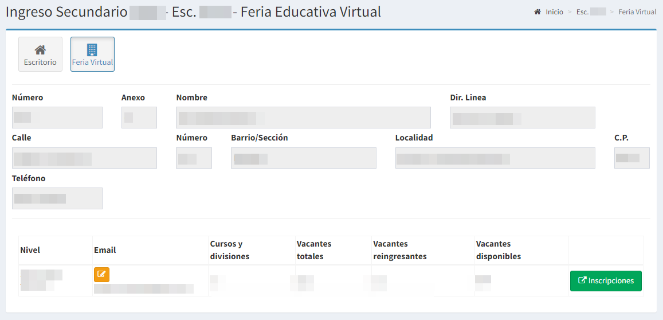Click the Vacantes reingresantes column header
The image size is (663, 320).
click(x=400, y=250)
